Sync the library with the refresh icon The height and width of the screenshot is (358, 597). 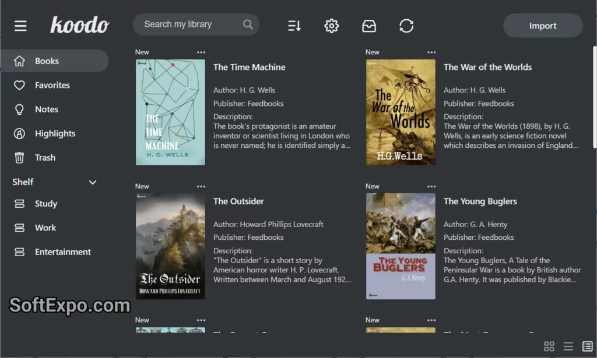pos(406,26)
